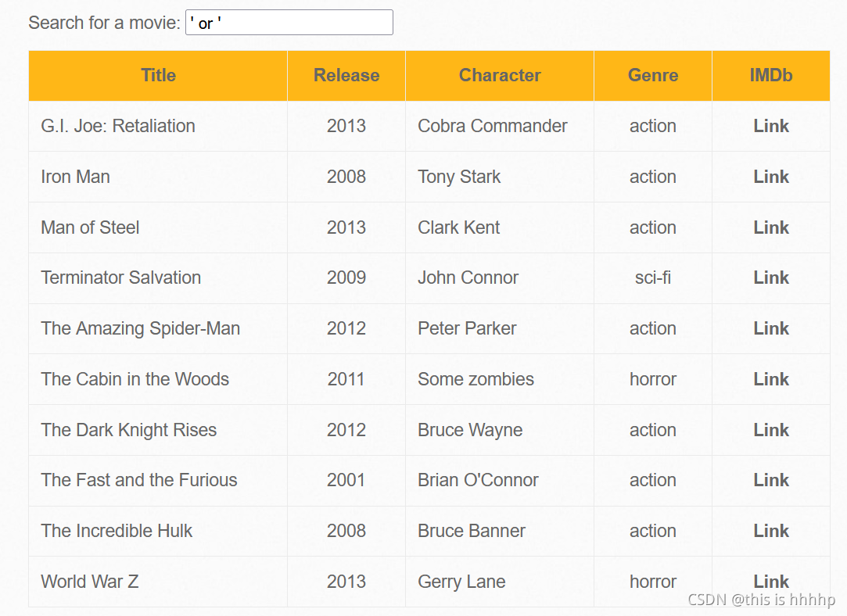Click horror genre in Cabin in the Woods row
Screen dimensions: 847x616
click(x=652, y=379)
